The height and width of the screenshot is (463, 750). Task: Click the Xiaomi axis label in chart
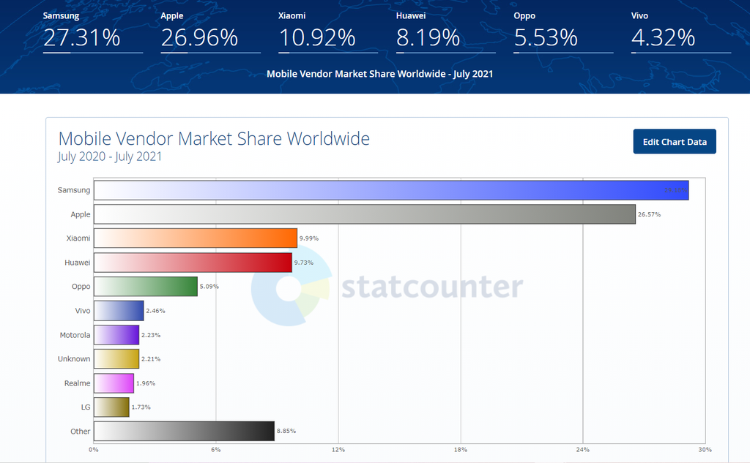78,238
